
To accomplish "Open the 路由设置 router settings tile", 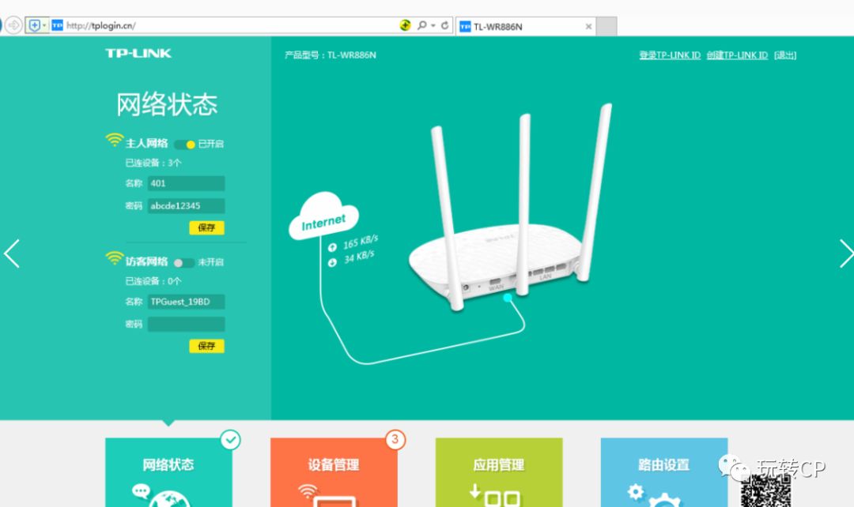I will tap(664, 472).
